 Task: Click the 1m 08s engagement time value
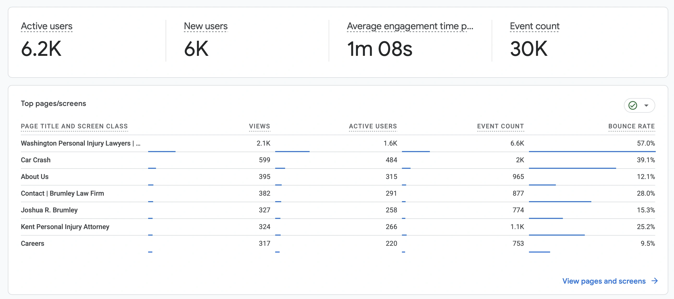380,49
